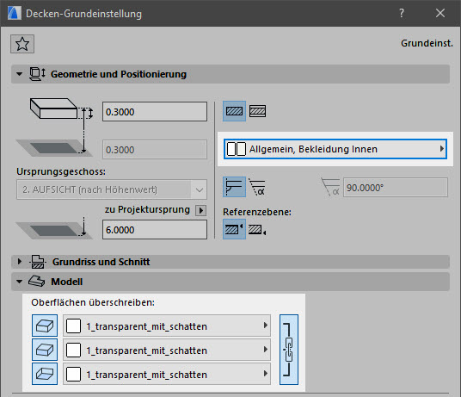The image size is (461, 397).
Task: Click the help question mark button
Action: [402, 13]
